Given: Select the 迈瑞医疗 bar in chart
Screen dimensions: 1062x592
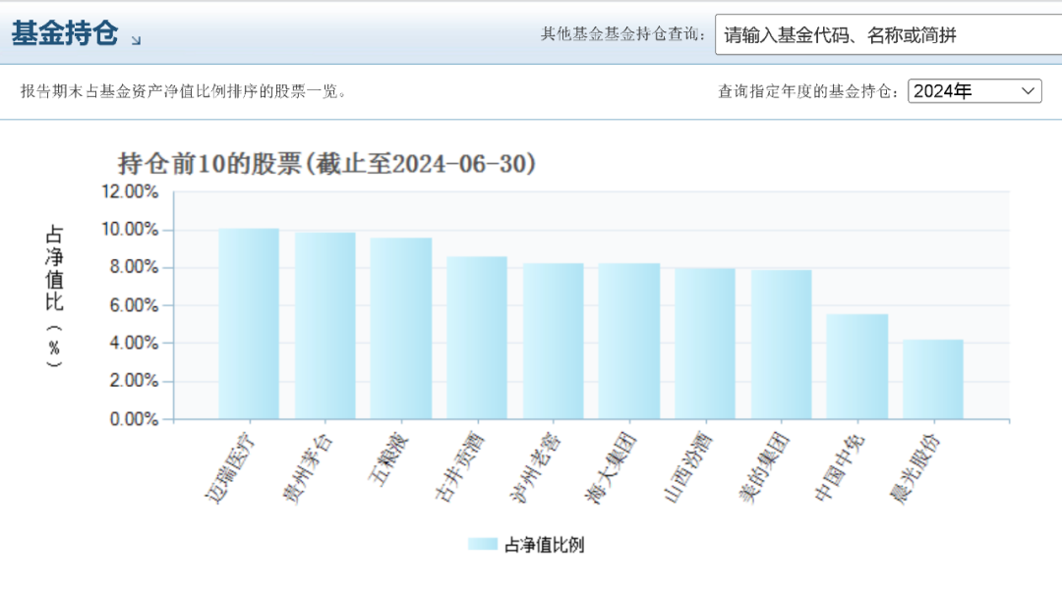Looking at the screenshot, I should tap(249, 324).
